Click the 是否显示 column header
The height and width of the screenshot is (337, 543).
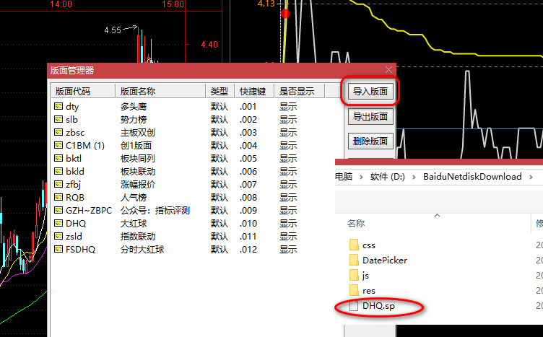[299, 92]
